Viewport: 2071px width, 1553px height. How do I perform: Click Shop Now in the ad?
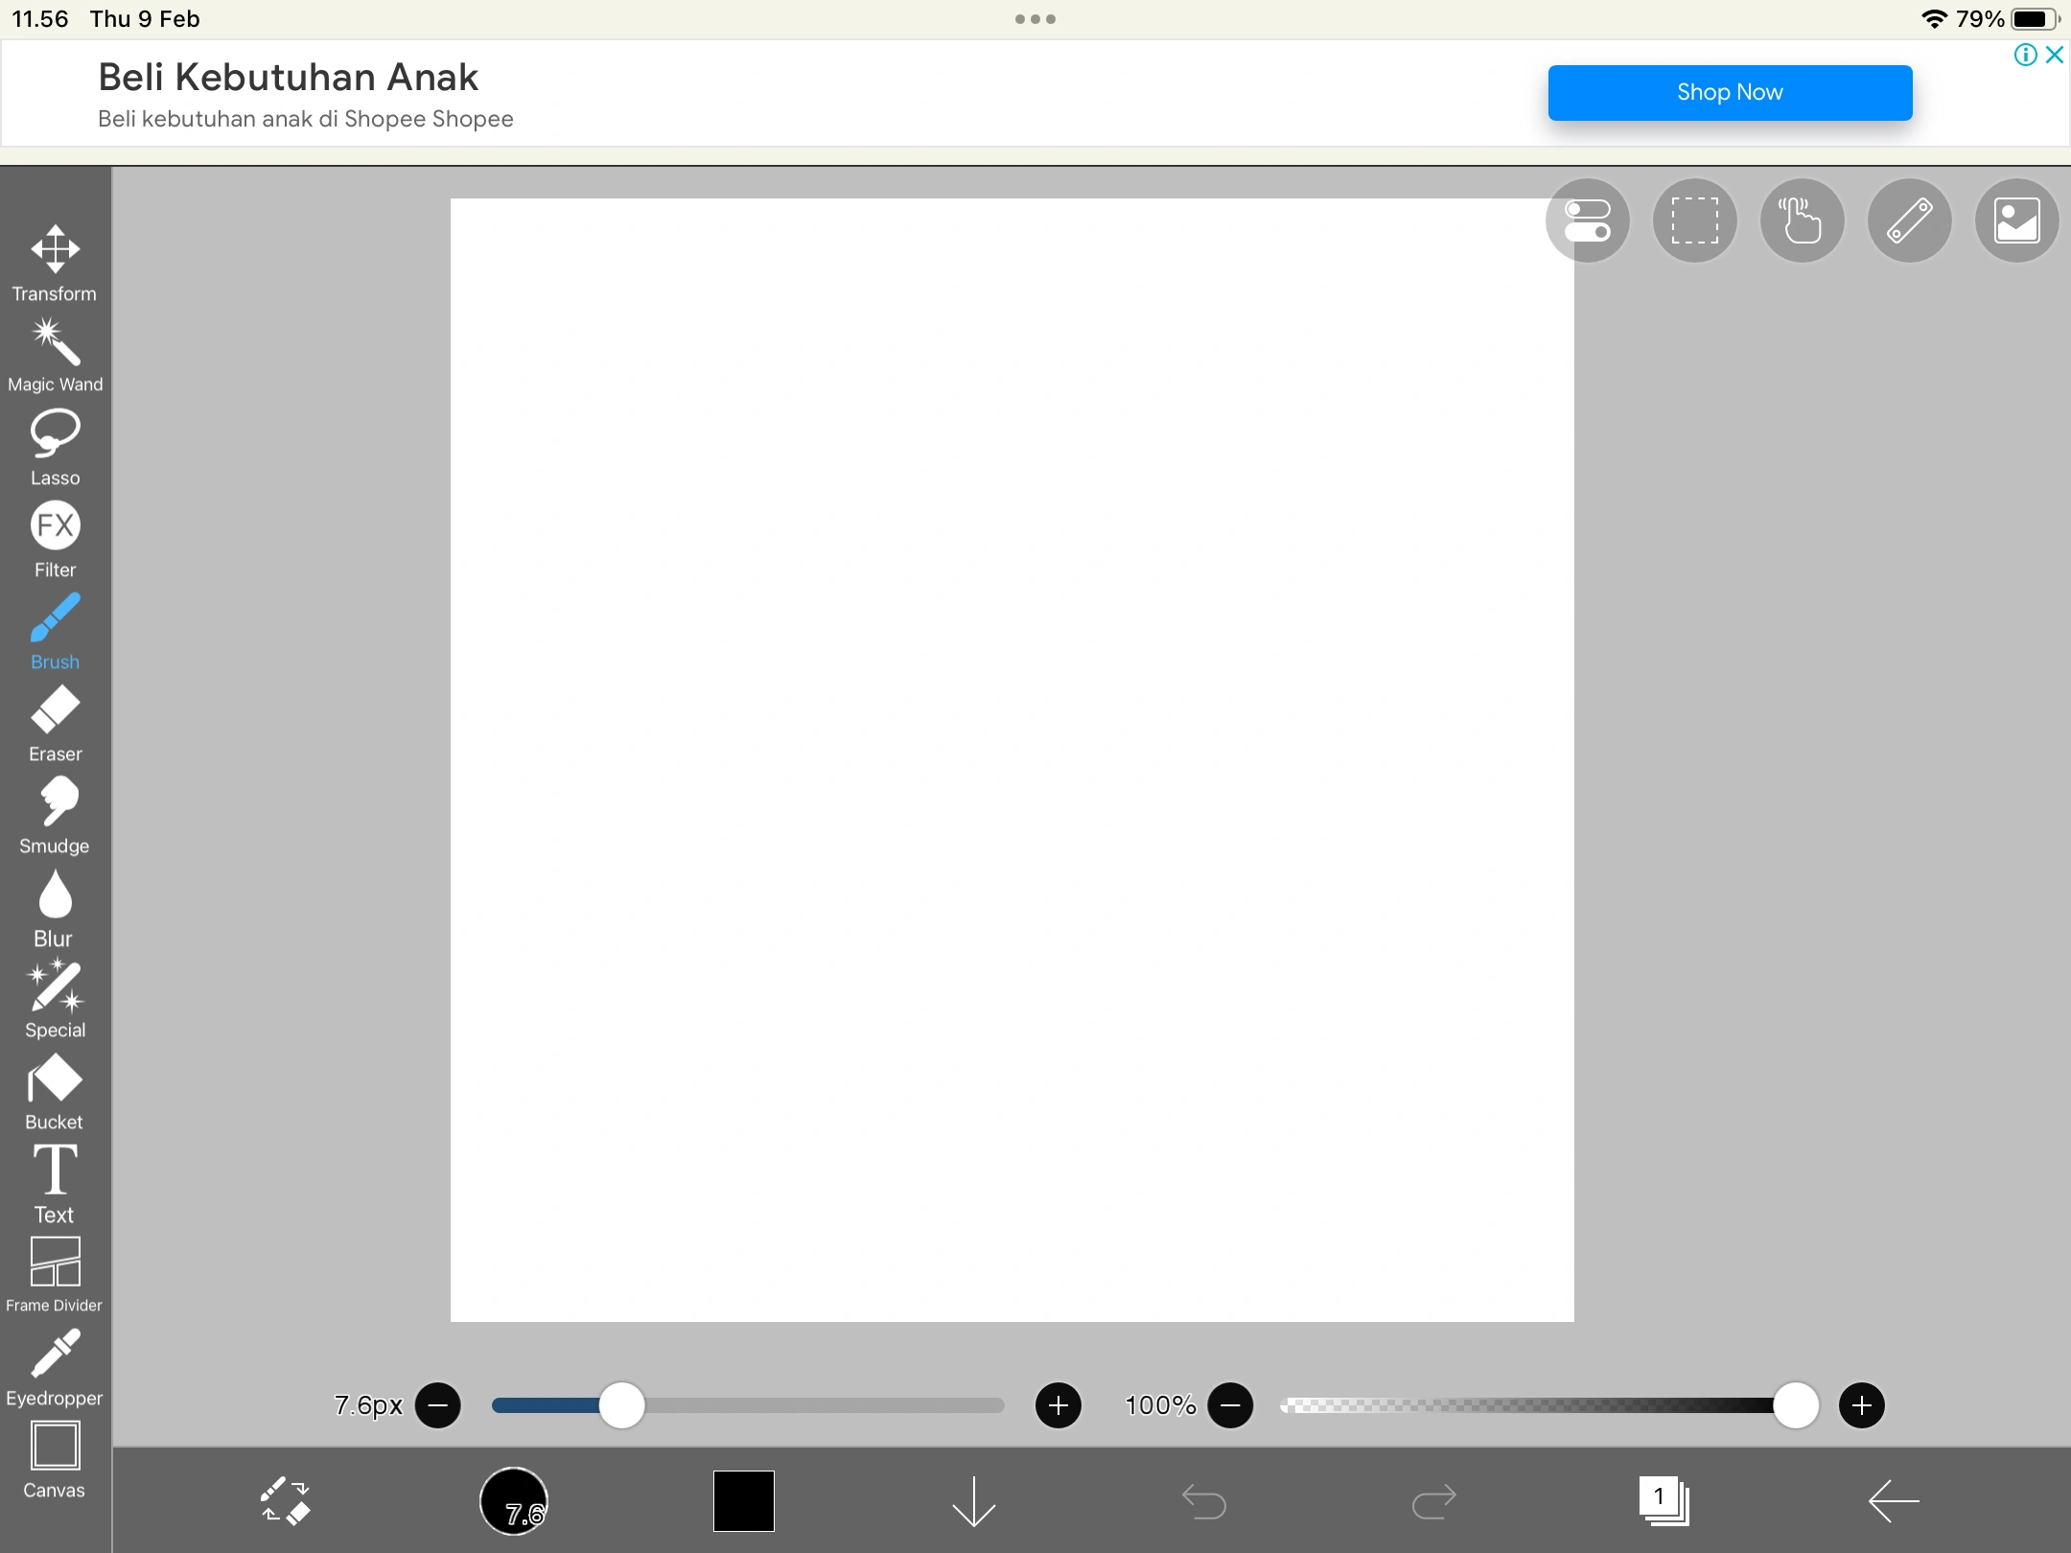[1729, 93]
